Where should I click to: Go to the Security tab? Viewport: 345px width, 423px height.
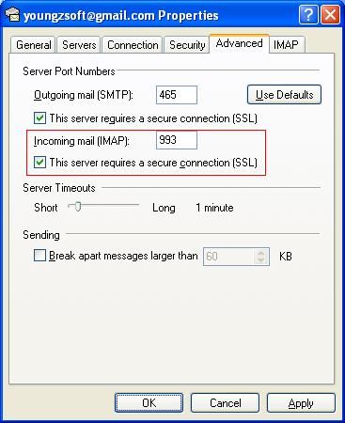coord(187,45)
